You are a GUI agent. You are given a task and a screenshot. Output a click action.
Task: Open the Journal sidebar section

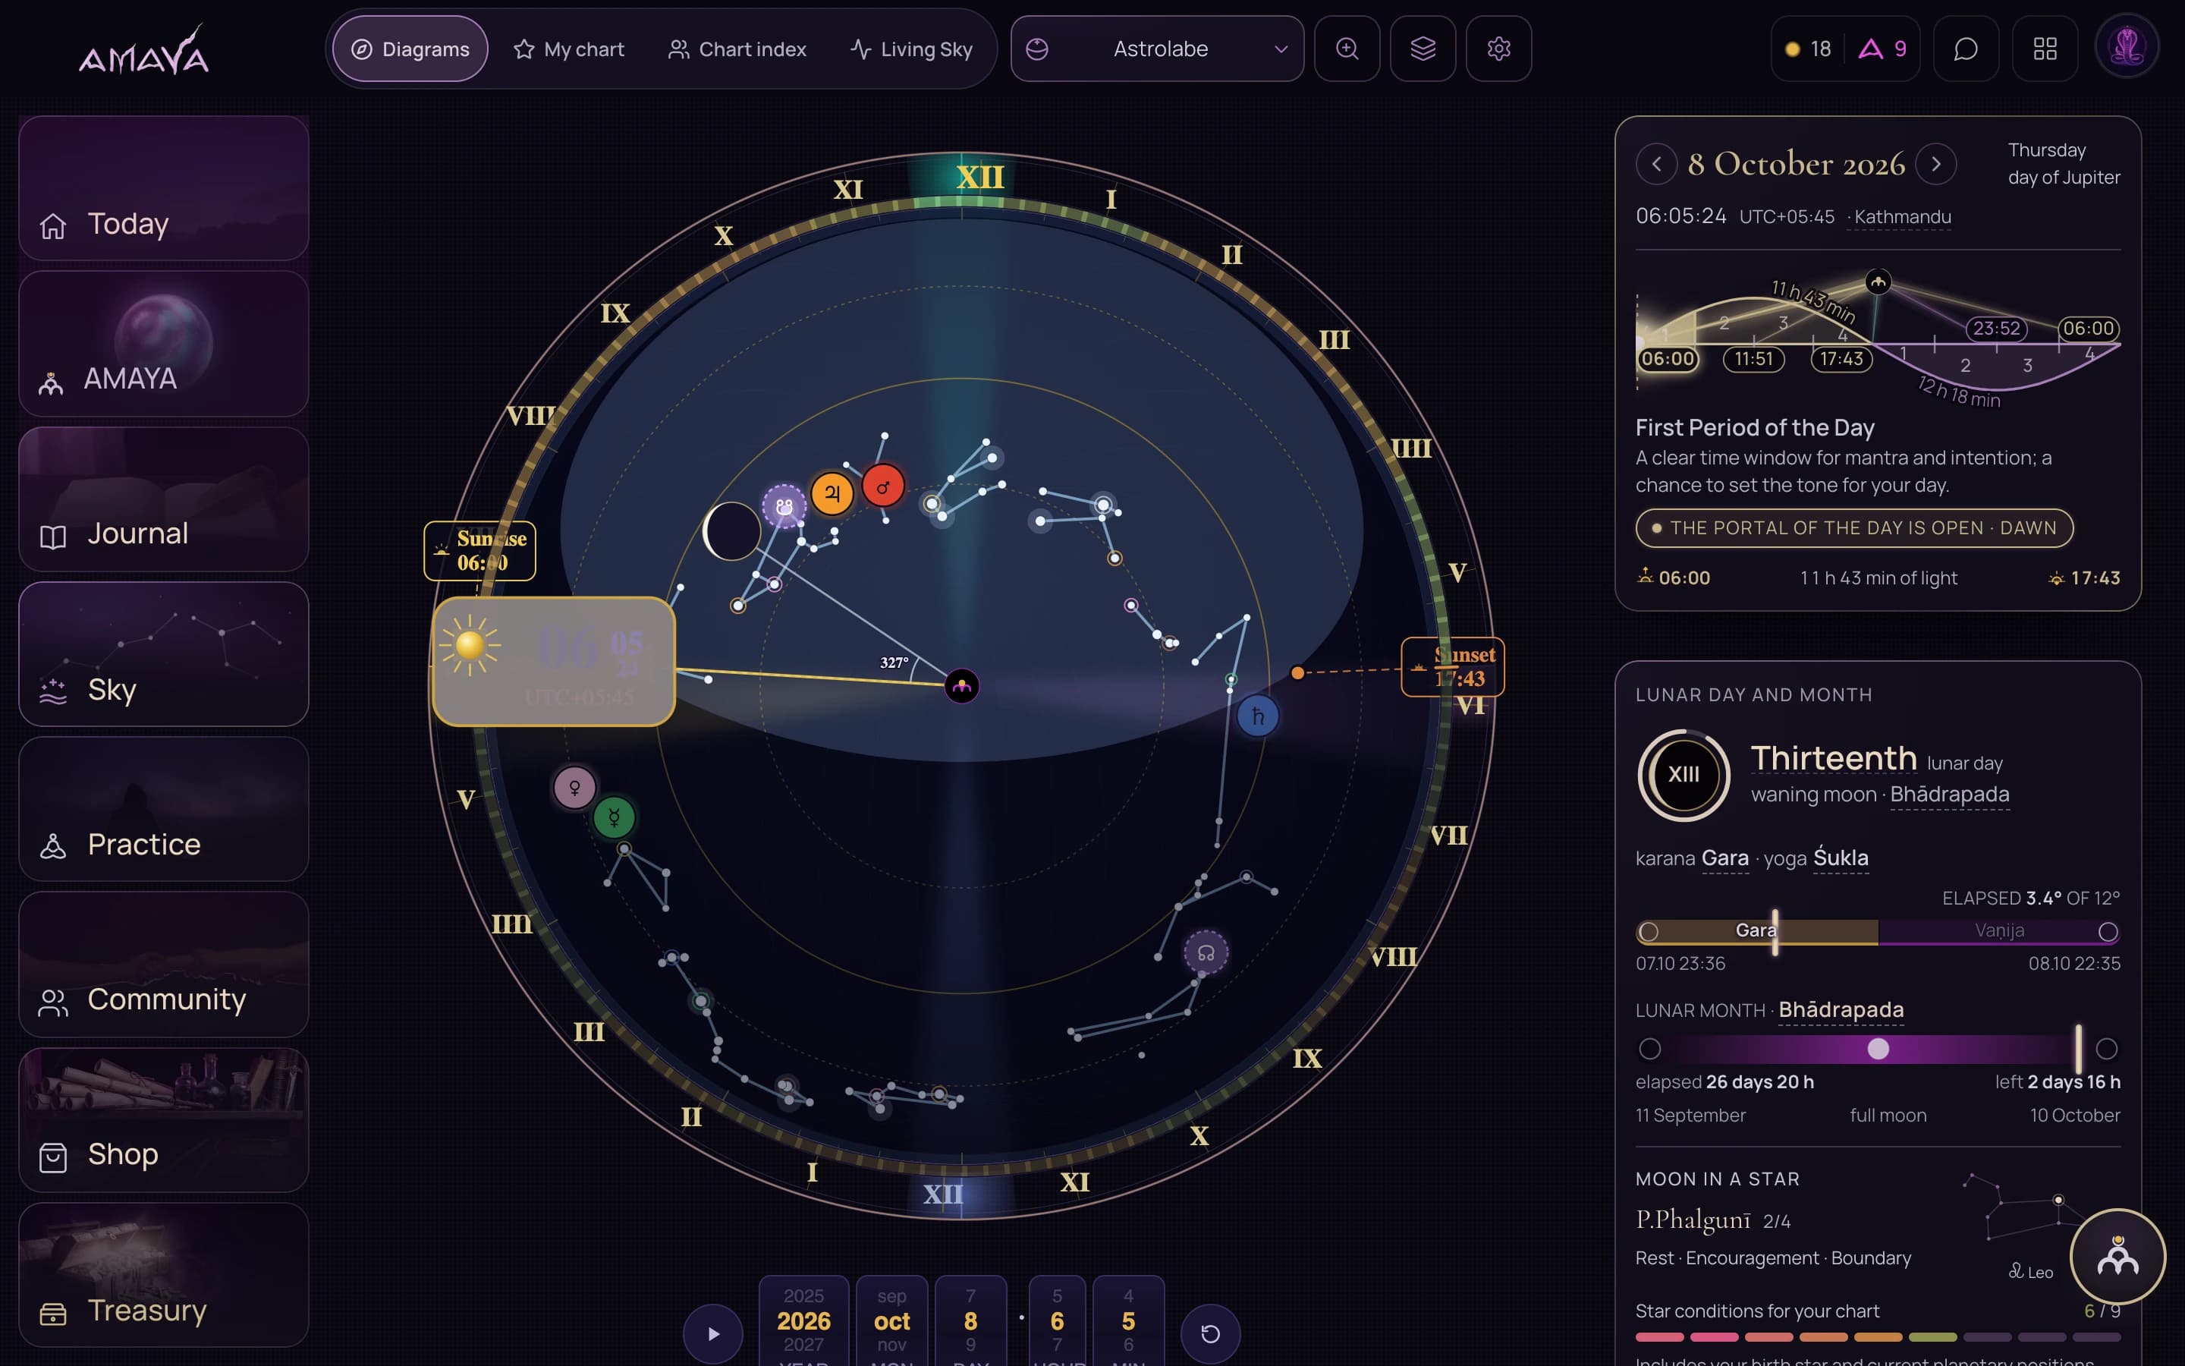point(163,499)
